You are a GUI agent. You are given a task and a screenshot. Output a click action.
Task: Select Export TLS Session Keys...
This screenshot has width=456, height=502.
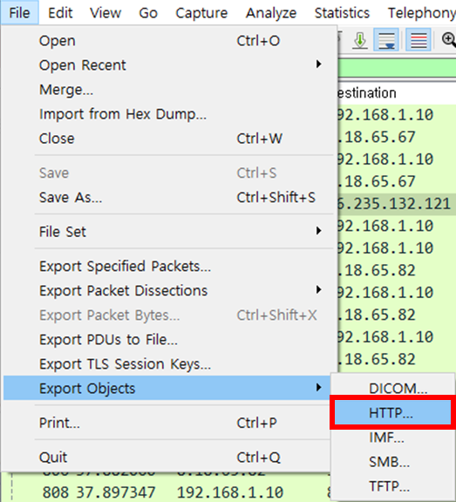pos(168,363)
